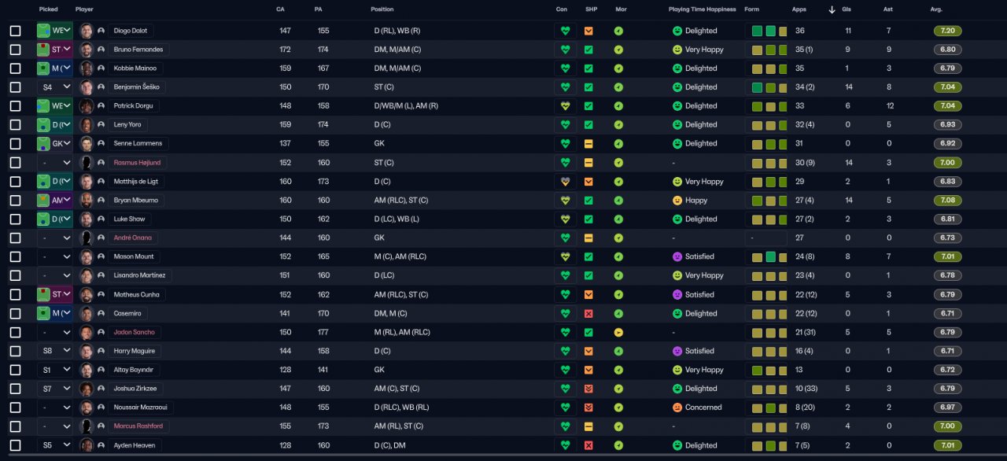Click Jadon Sancho's yellow morale icon

click(x=618, y=332)
